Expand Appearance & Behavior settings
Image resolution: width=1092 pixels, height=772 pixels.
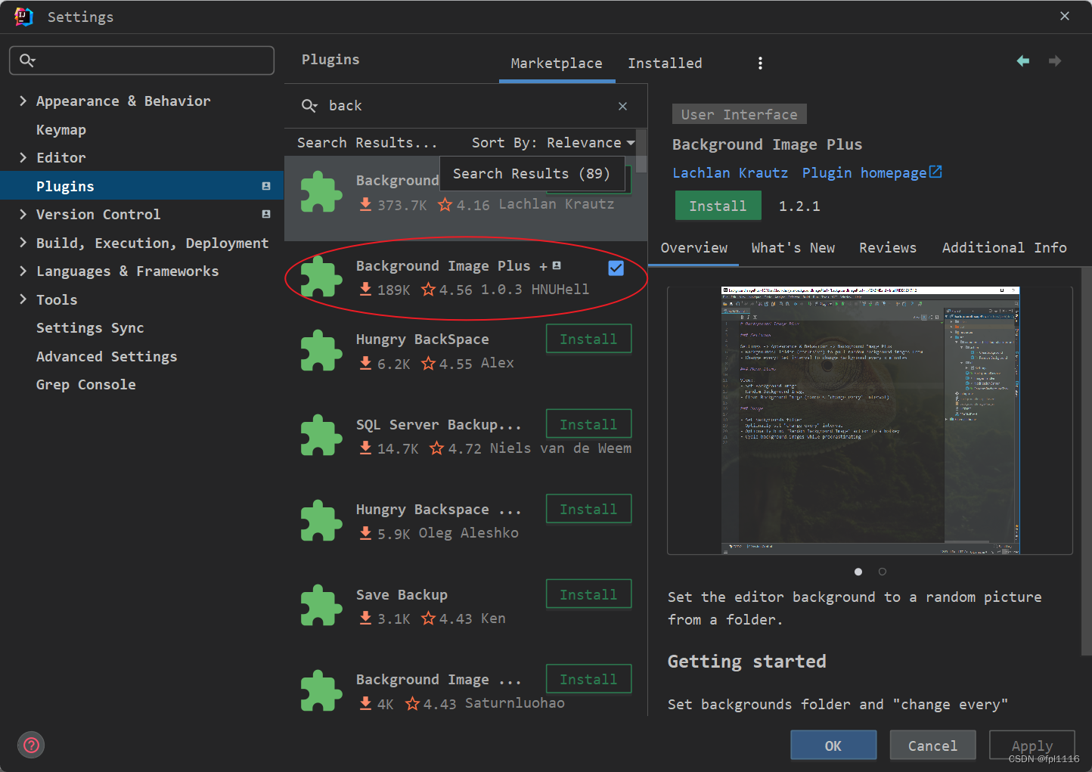click(23, 101)
